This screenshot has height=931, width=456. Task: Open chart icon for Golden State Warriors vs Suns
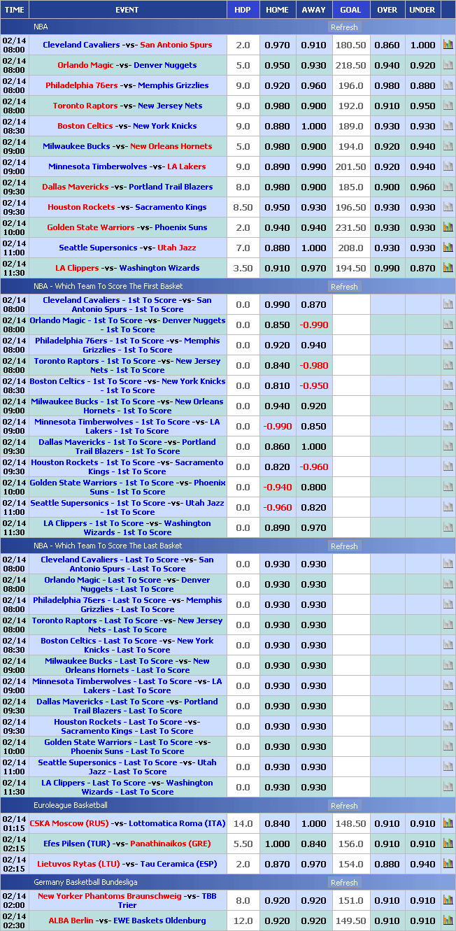coord(448,227)
